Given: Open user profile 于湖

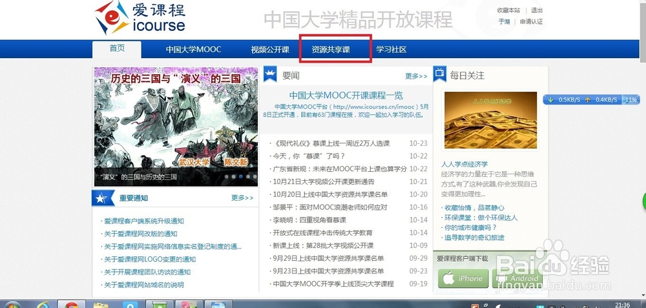Looking at the screenshot, I should 505,21.
